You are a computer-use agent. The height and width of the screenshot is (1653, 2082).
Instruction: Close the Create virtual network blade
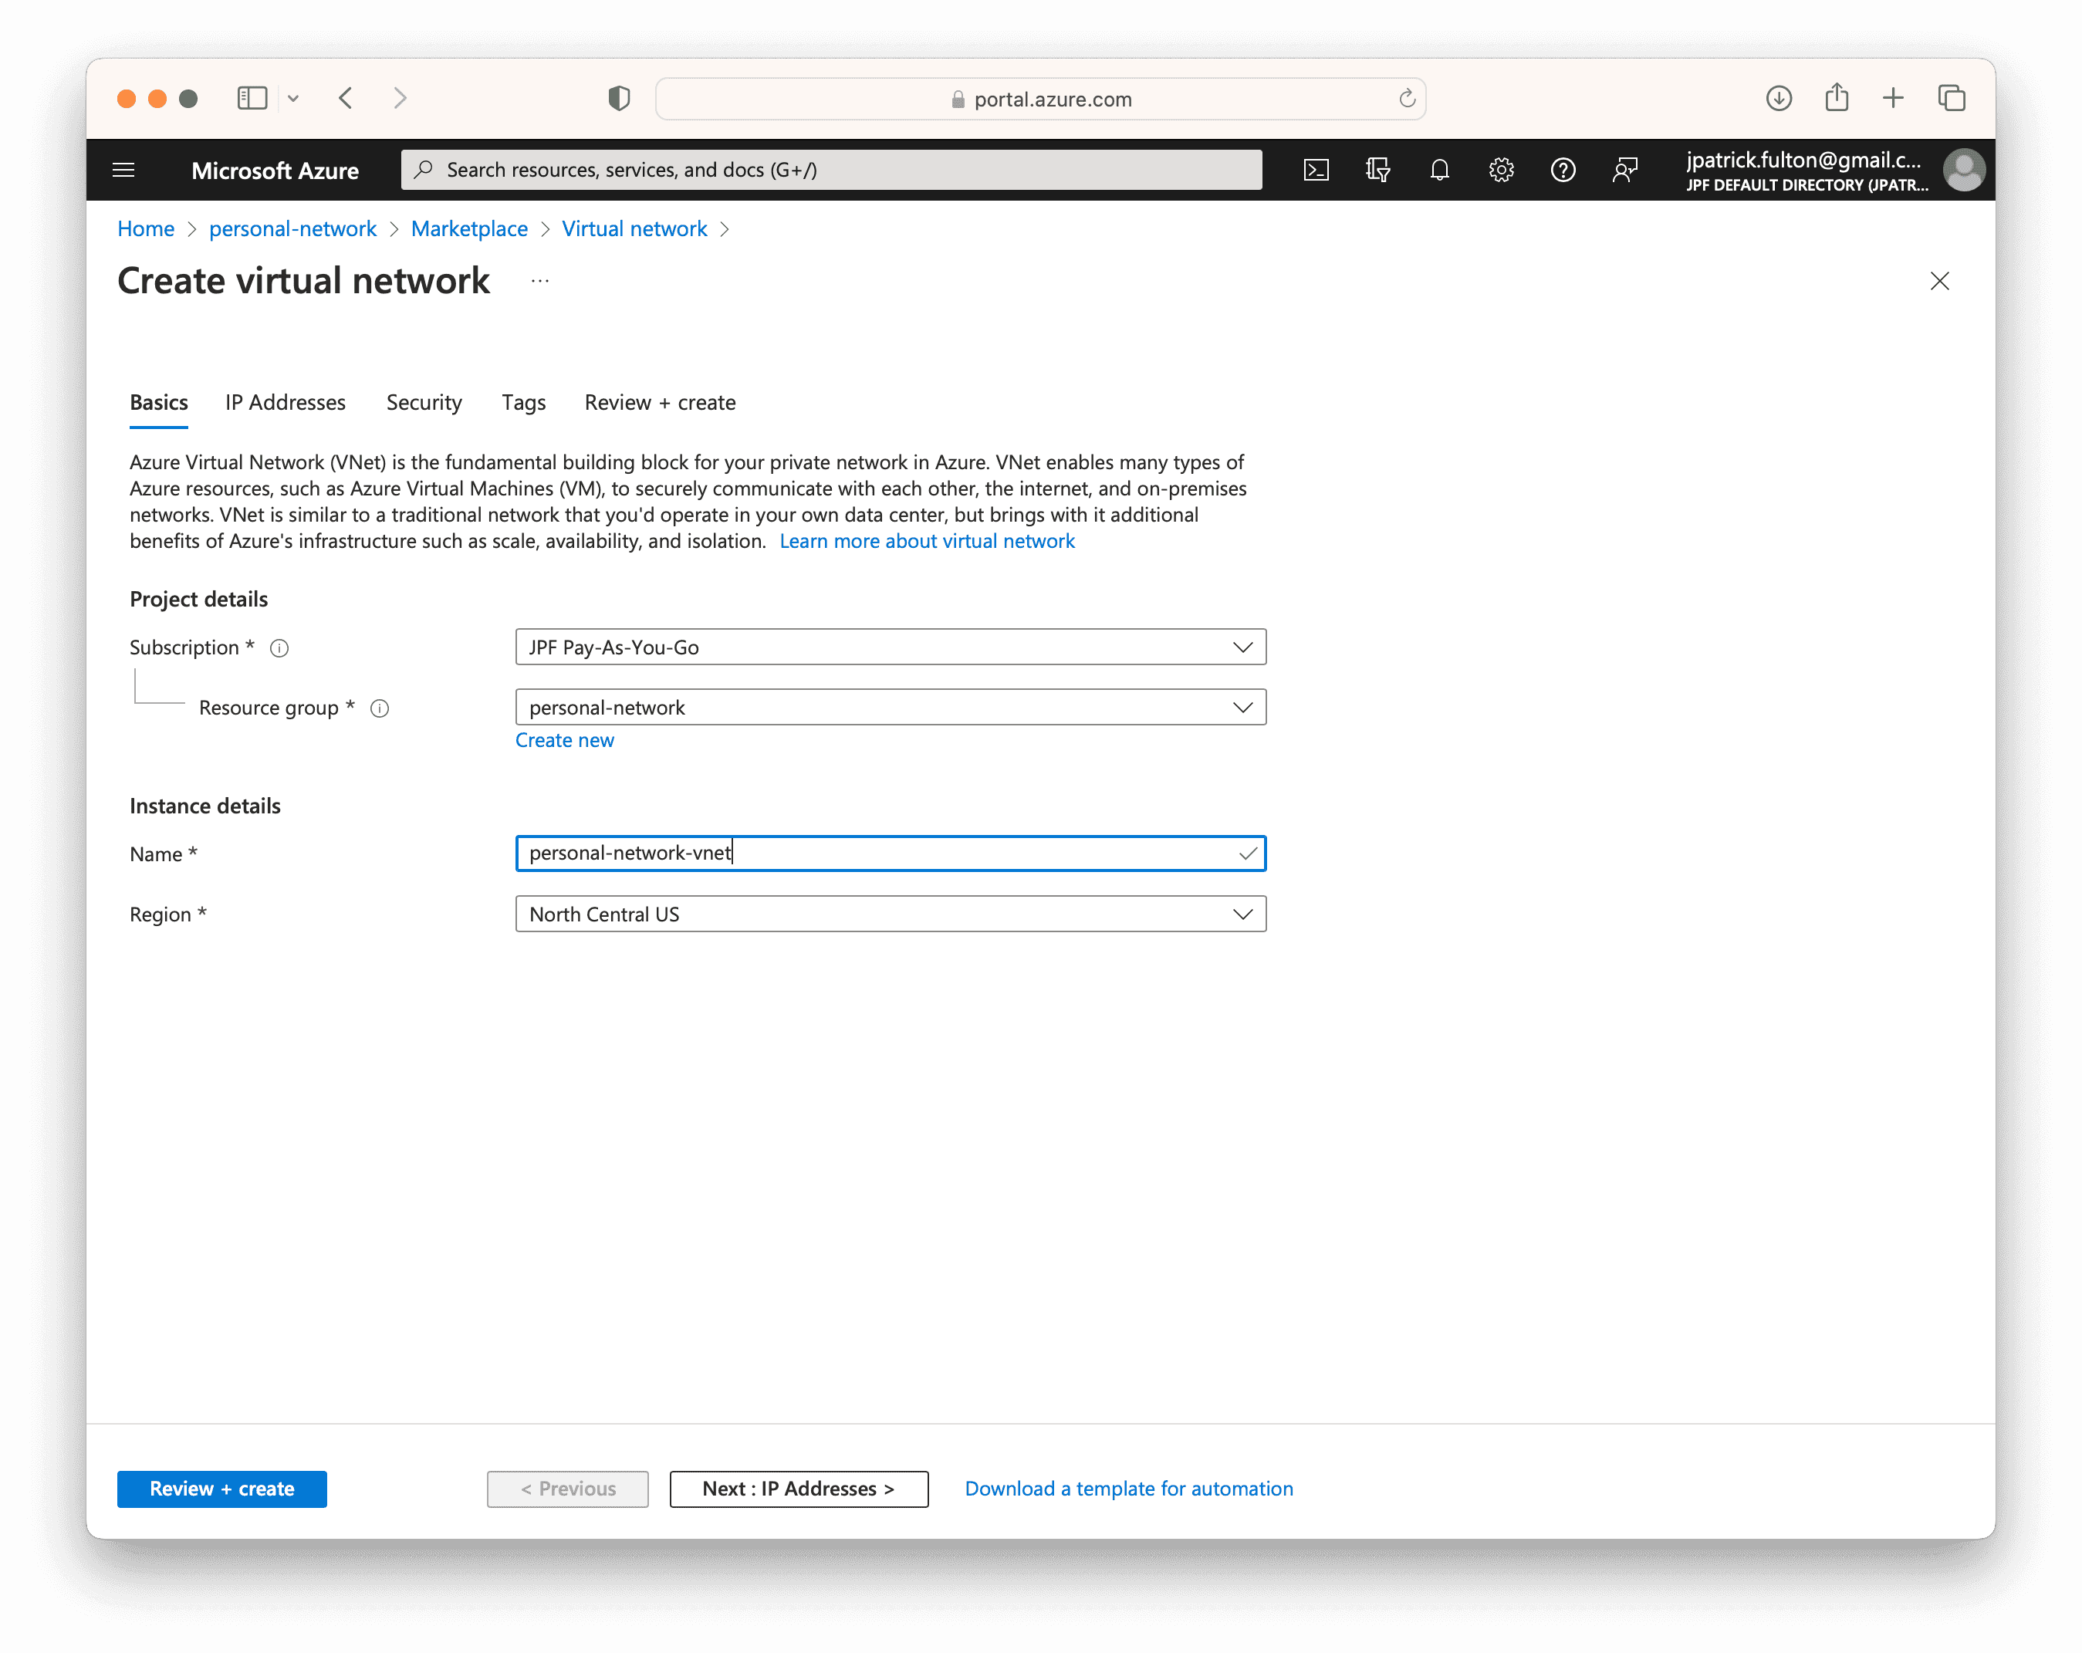click(x=1939, y=281)
